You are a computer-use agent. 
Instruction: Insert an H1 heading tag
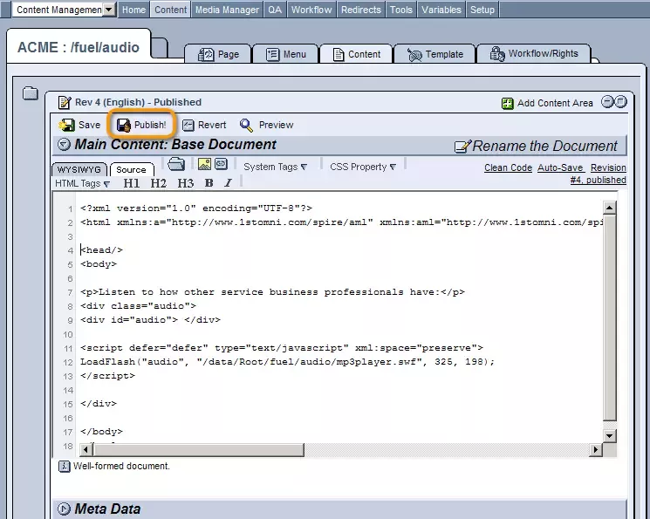point(132,183)
